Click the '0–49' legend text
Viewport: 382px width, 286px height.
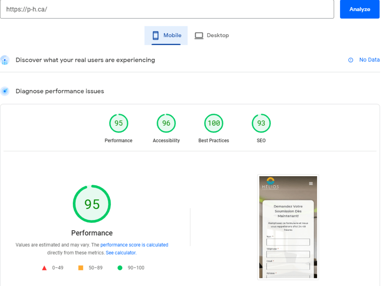click(58, 268)
